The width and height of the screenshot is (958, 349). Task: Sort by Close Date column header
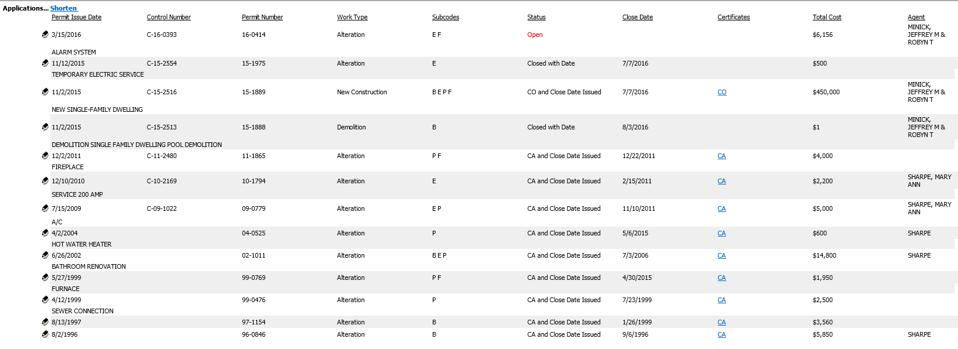point(638,17)
